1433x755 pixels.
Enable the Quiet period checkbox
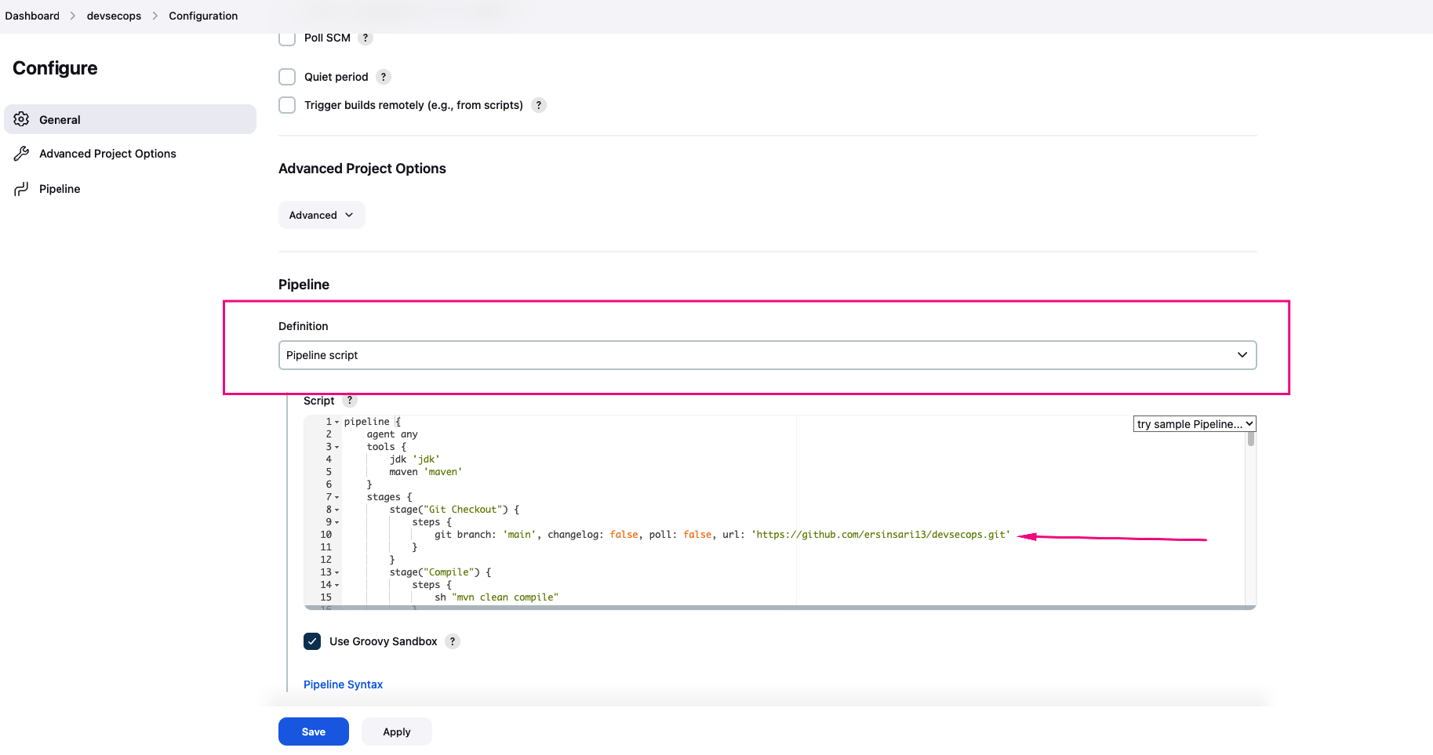pos(287,77)
